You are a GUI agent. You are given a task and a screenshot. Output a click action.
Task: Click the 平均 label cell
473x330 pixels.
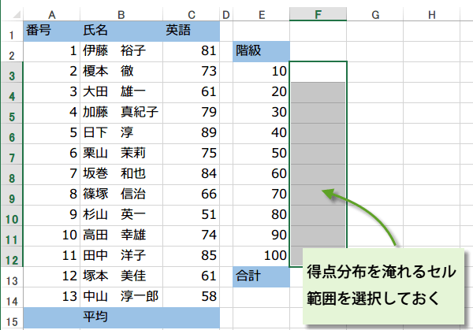tap(121, 318)
